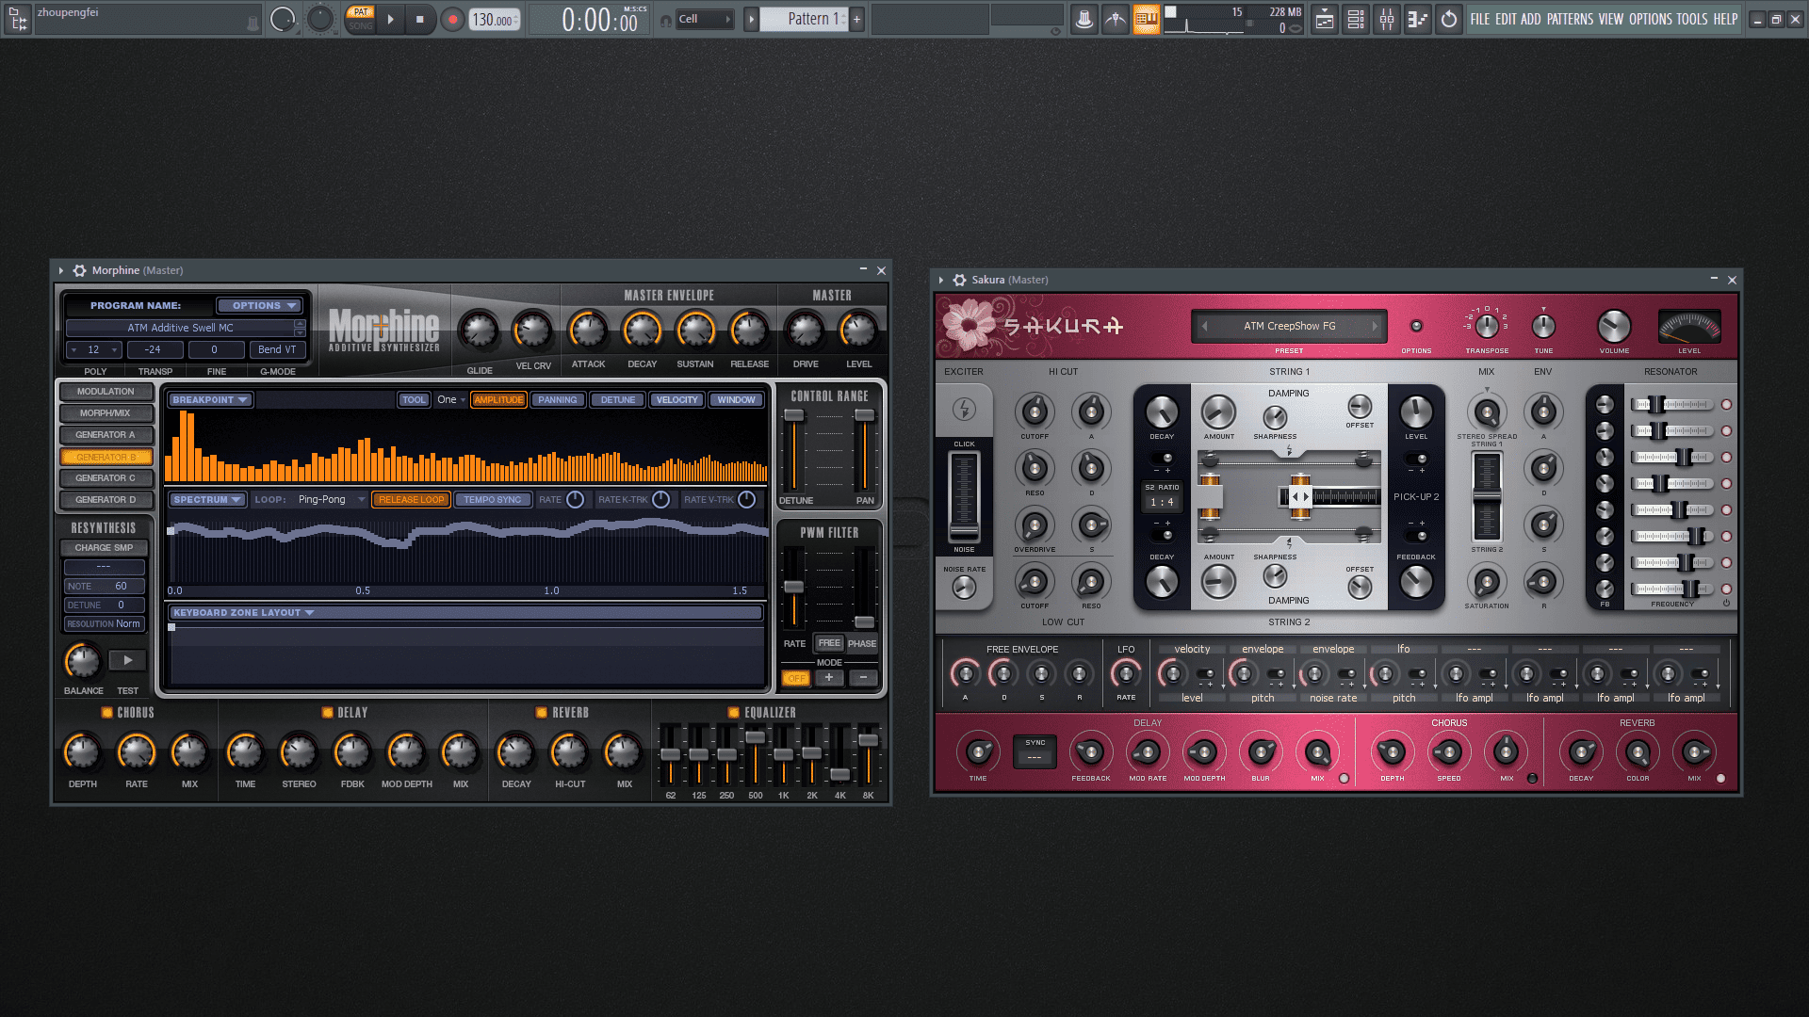Open the Cell snap dropdown in the toolbar
This screenshot has width=1809, height=1017.
pos(705,19)
